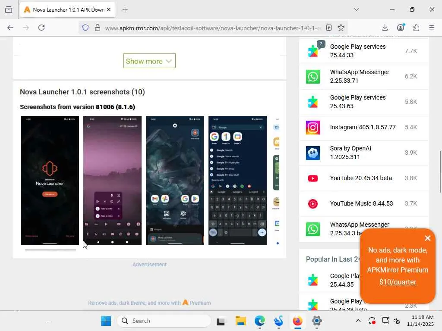
Task: Click the 5.4K download count
Action: click(x=411, y=127)
